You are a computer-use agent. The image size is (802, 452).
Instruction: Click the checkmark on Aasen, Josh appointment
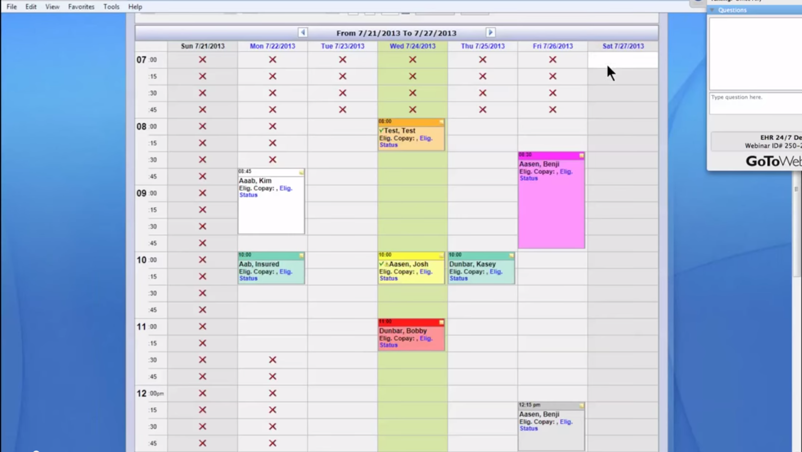[381, 264]
